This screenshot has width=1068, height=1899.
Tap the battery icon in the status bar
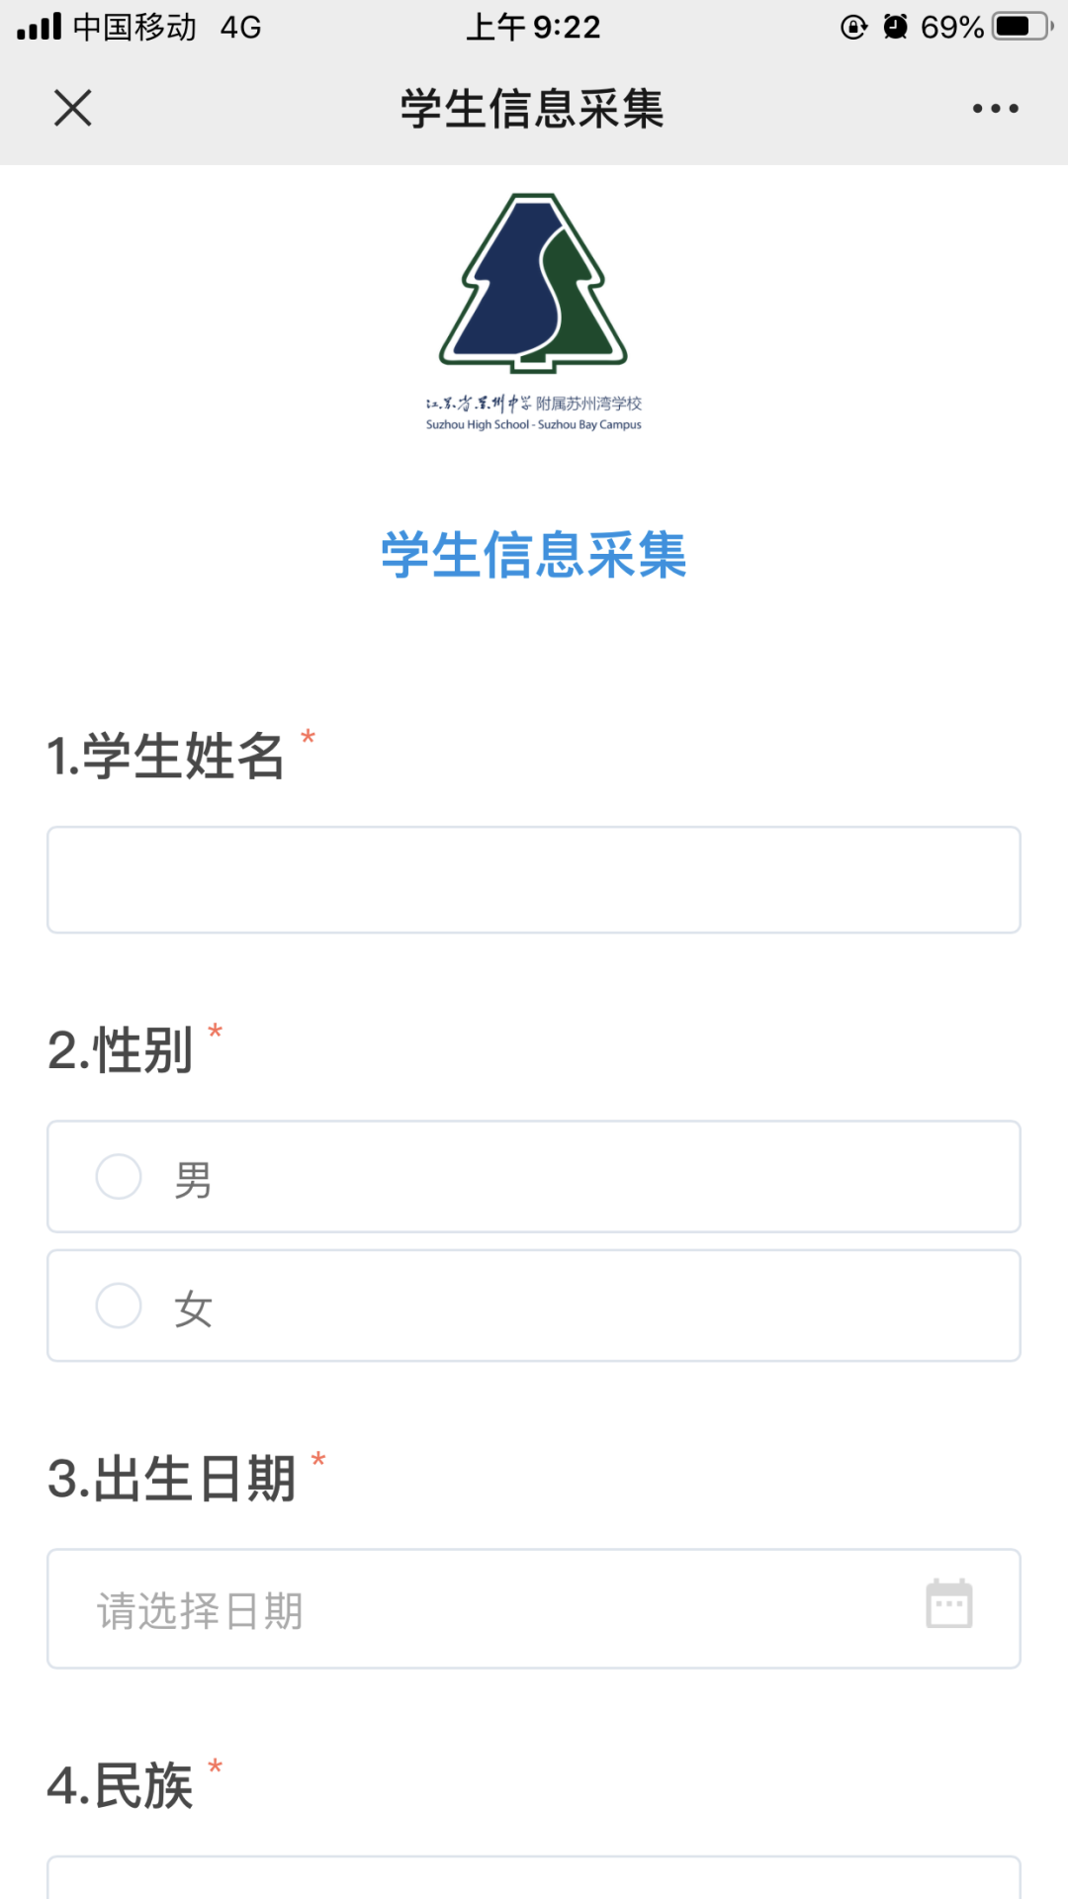coord(1023,27)
